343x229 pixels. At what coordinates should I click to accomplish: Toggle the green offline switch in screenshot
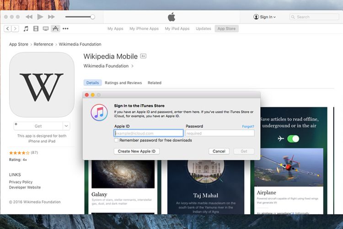click(x=293, y=139)
